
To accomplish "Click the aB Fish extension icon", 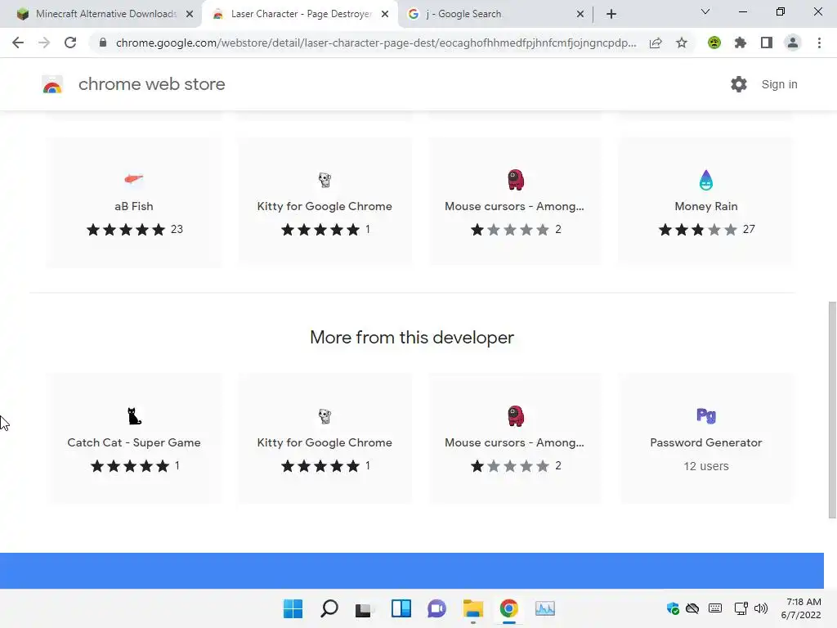I will (x=133, y=179).
